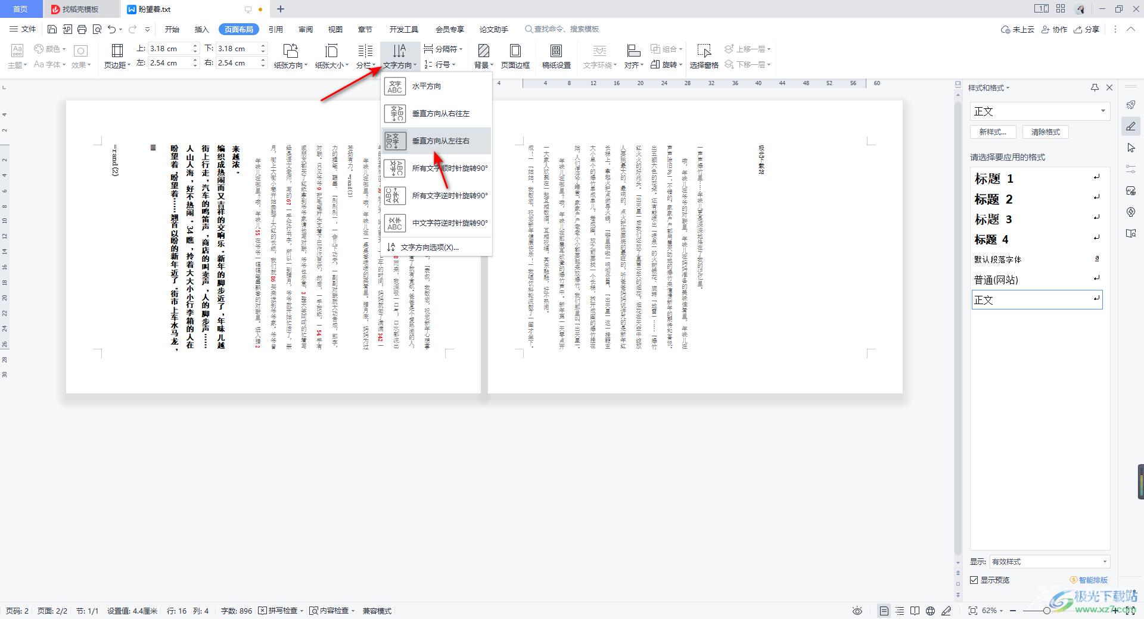The width and height of the screenshot is (1144, 619).
Task: Toggle writing mode pen icon in the status bar
Action: point(946,611)
